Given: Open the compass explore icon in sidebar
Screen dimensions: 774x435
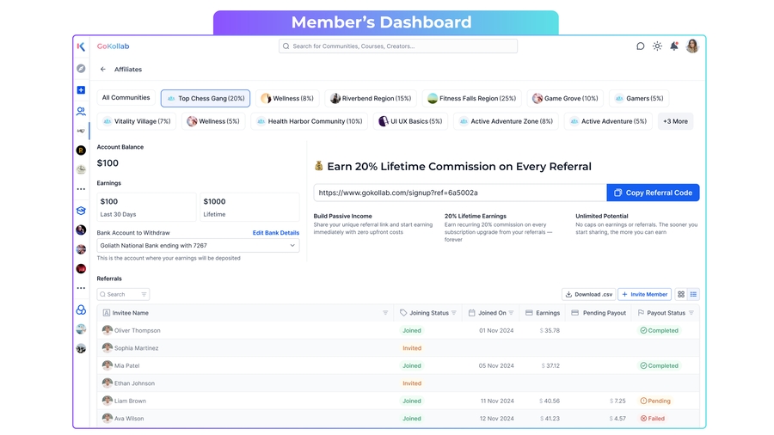Looking at the screenshot, I should (81, 69).
